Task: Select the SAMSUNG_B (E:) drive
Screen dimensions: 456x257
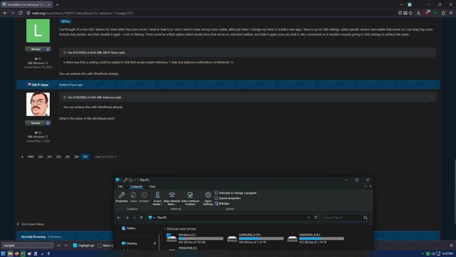Action: [316, 238]
